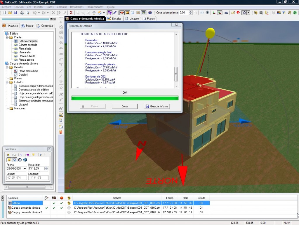
Task: Switch to the Comprobar panel tab
Action: click(45, 26)
